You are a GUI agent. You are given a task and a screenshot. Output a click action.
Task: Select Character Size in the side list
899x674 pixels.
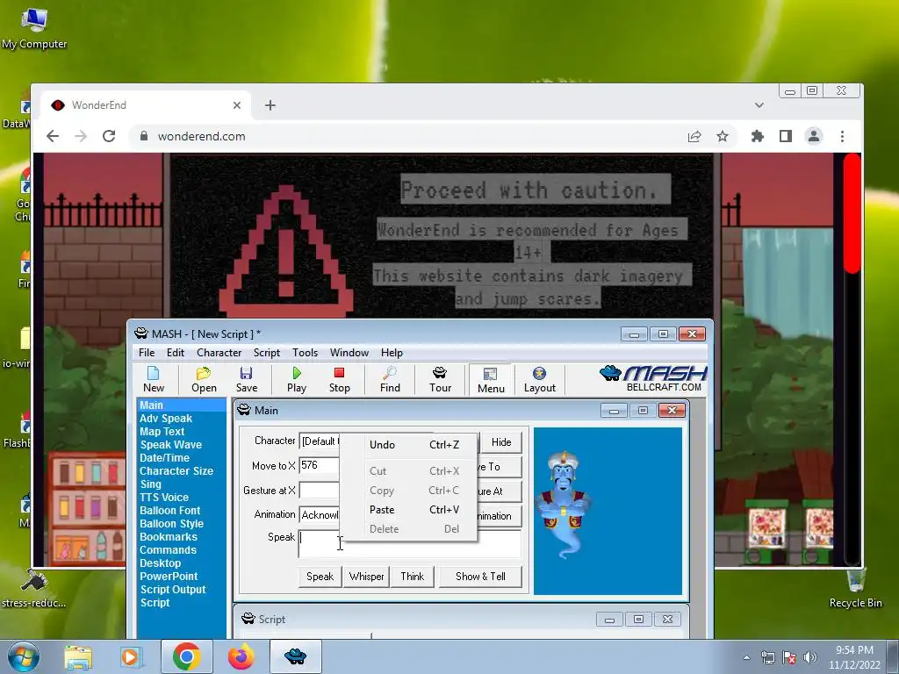176,471
